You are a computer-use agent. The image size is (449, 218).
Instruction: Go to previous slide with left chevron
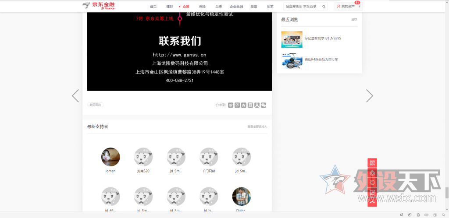pos(75,96)
